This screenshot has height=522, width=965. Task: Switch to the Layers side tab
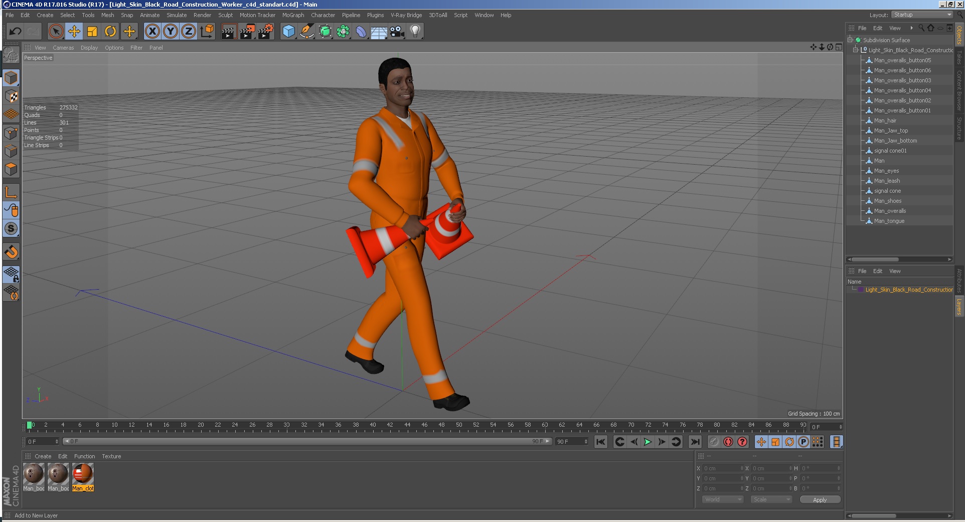tap(959, 307)
